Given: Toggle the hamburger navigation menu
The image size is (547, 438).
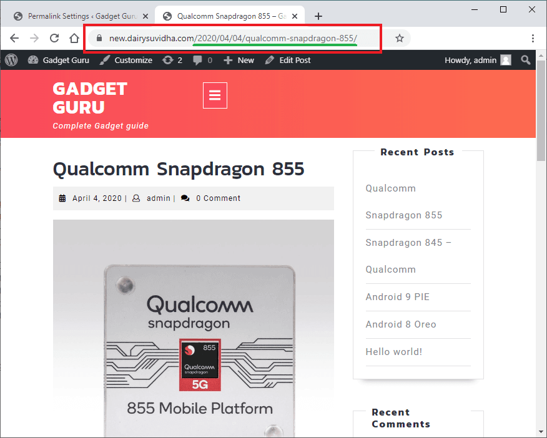Looking at the screenshot, I should click(x=215, y=95).
